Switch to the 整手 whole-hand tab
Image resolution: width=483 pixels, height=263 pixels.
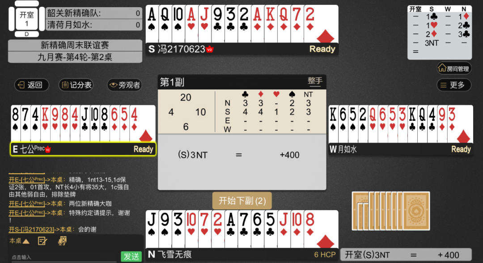tap(315, 81)
